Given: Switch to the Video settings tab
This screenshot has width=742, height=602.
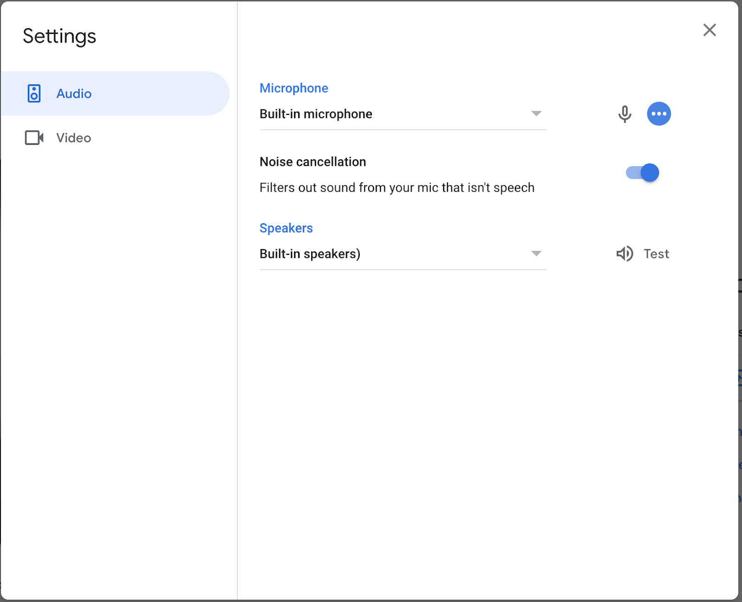Looking at the screenshot, I should click(73, 138).
